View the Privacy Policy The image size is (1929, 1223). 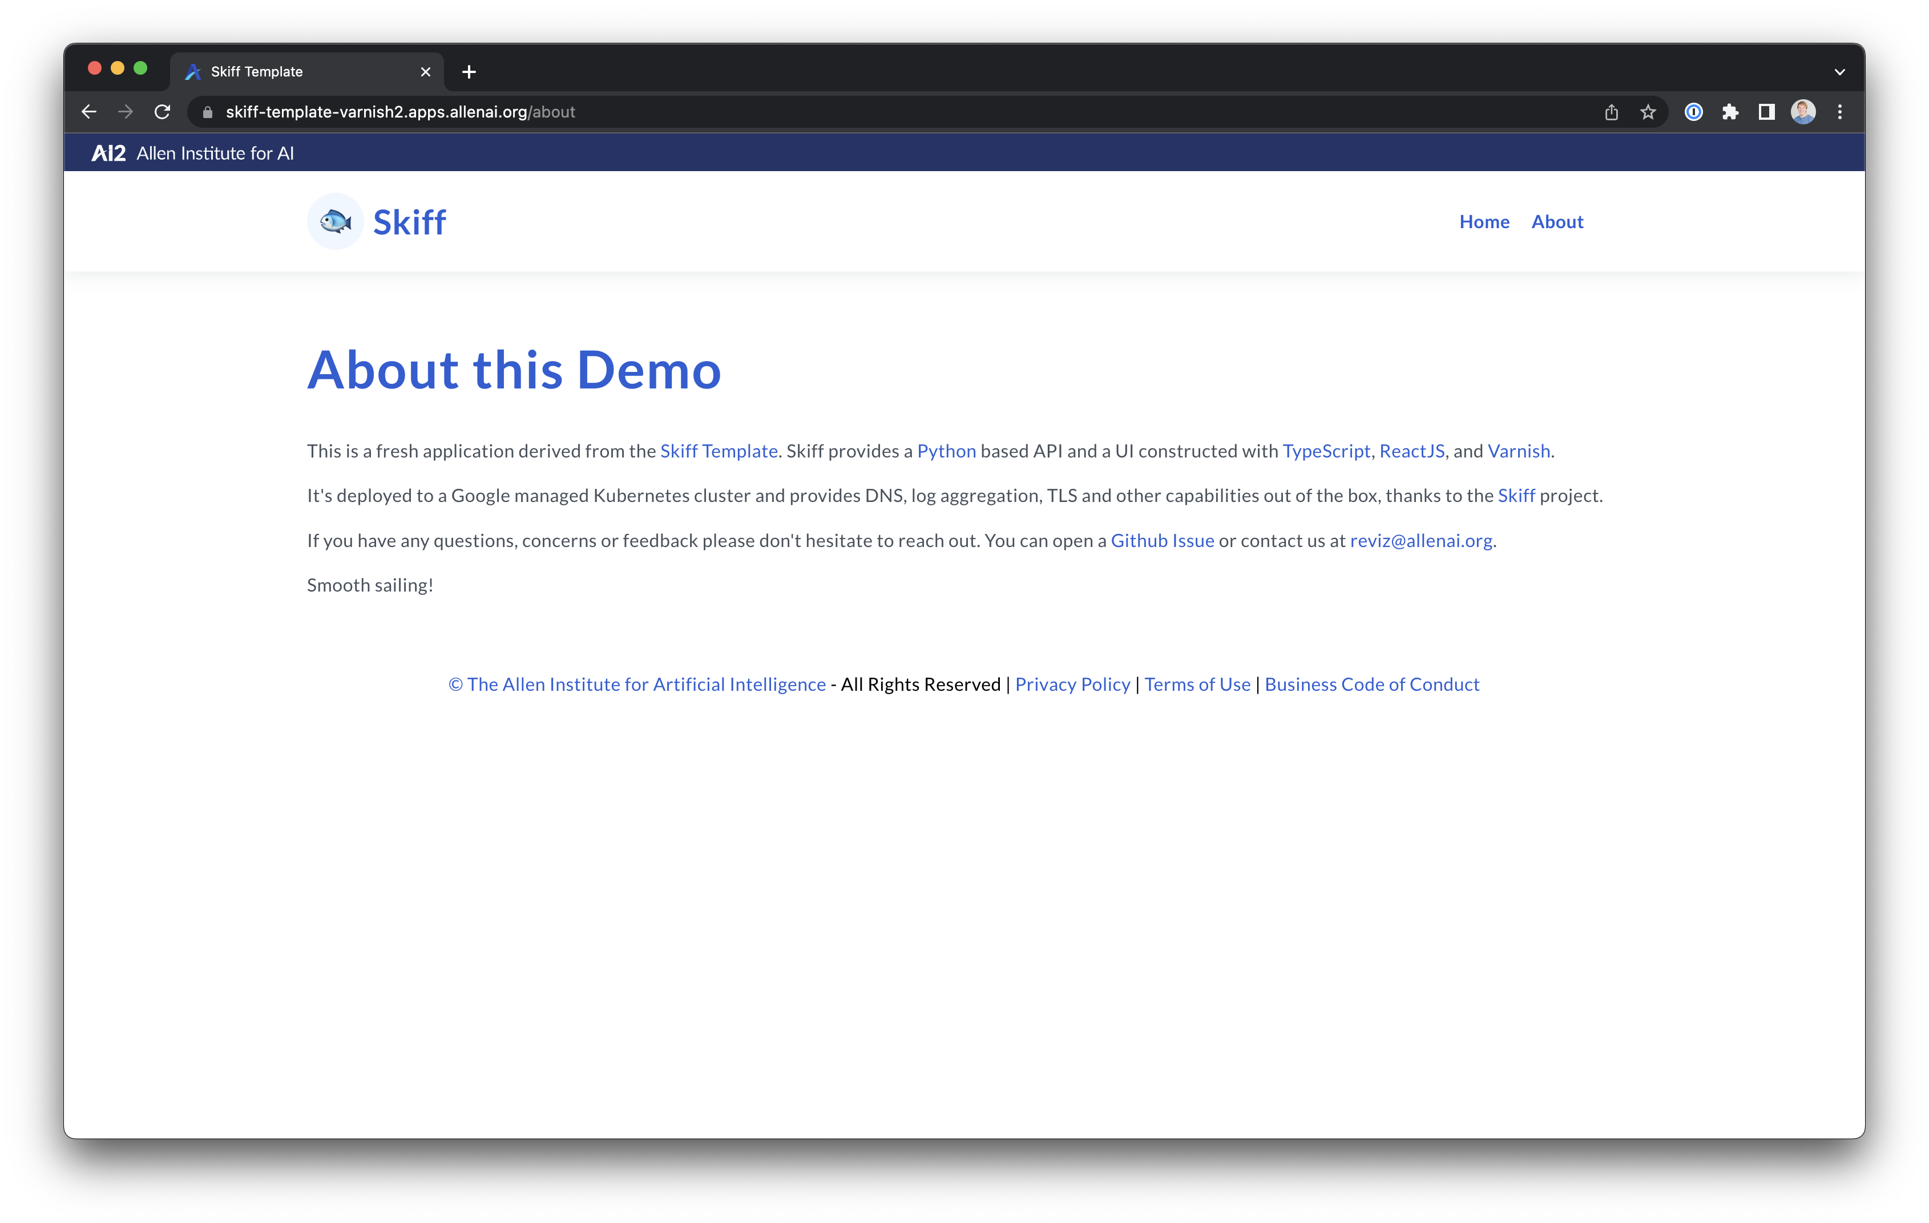(1072, 684)
